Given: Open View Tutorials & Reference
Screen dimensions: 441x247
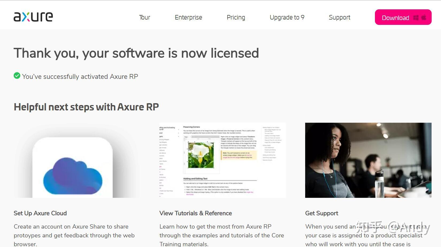Looking at the screenshot, I should [x=195, y=213].
